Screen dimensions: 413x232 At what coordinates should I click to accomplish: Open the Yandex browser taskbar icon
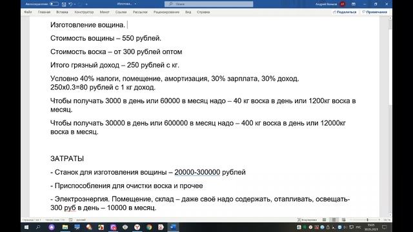coord(137,227)
